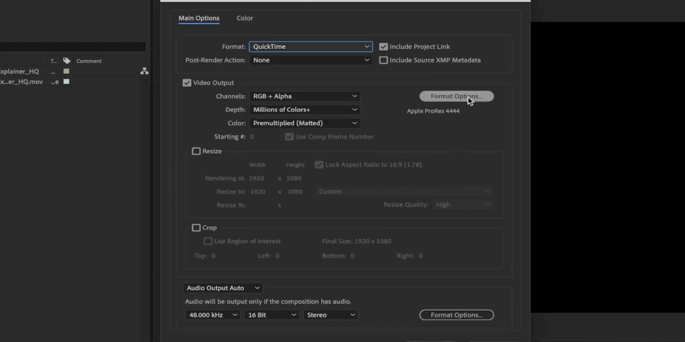Image resolution: width=685 pixels, height=342 pixels.
Task: Click audio Format Options button
Action: [x=456, y=315]
